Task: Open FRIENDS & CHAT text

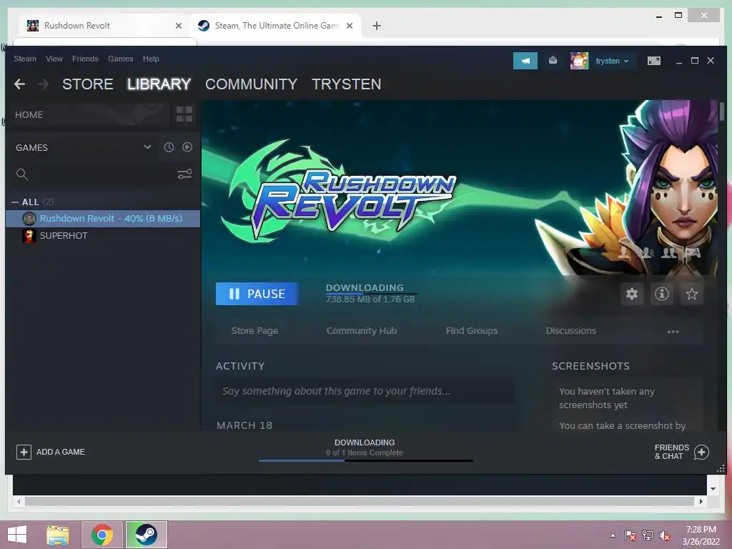Action: click(672, 452)
